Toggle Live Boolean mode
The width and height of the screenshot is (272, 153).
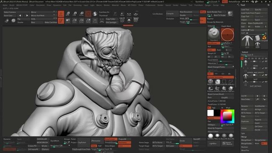click(x=158, y=14)
